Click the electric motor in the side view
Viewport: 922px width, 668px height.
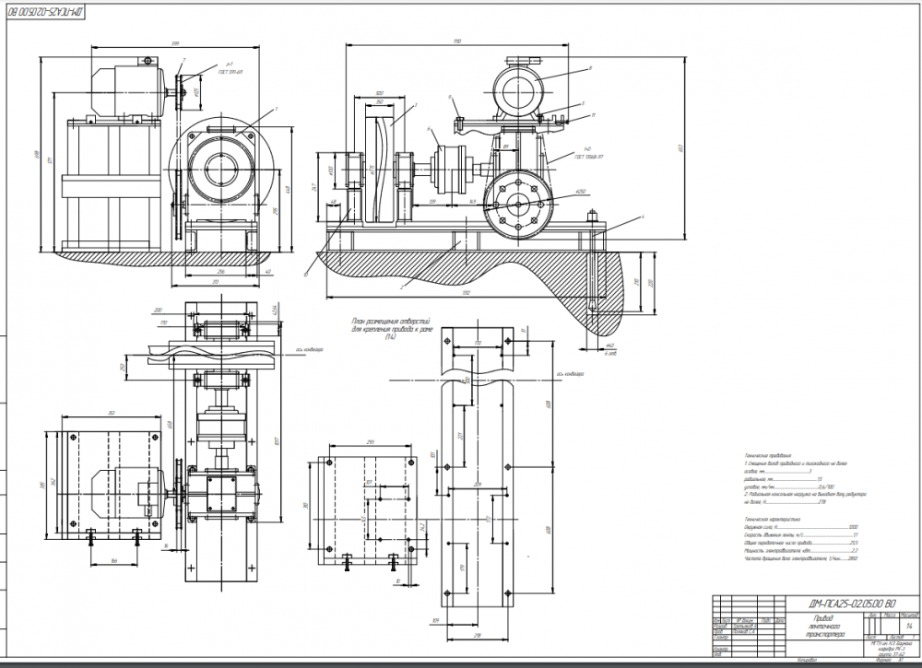[x=127, y=89]
